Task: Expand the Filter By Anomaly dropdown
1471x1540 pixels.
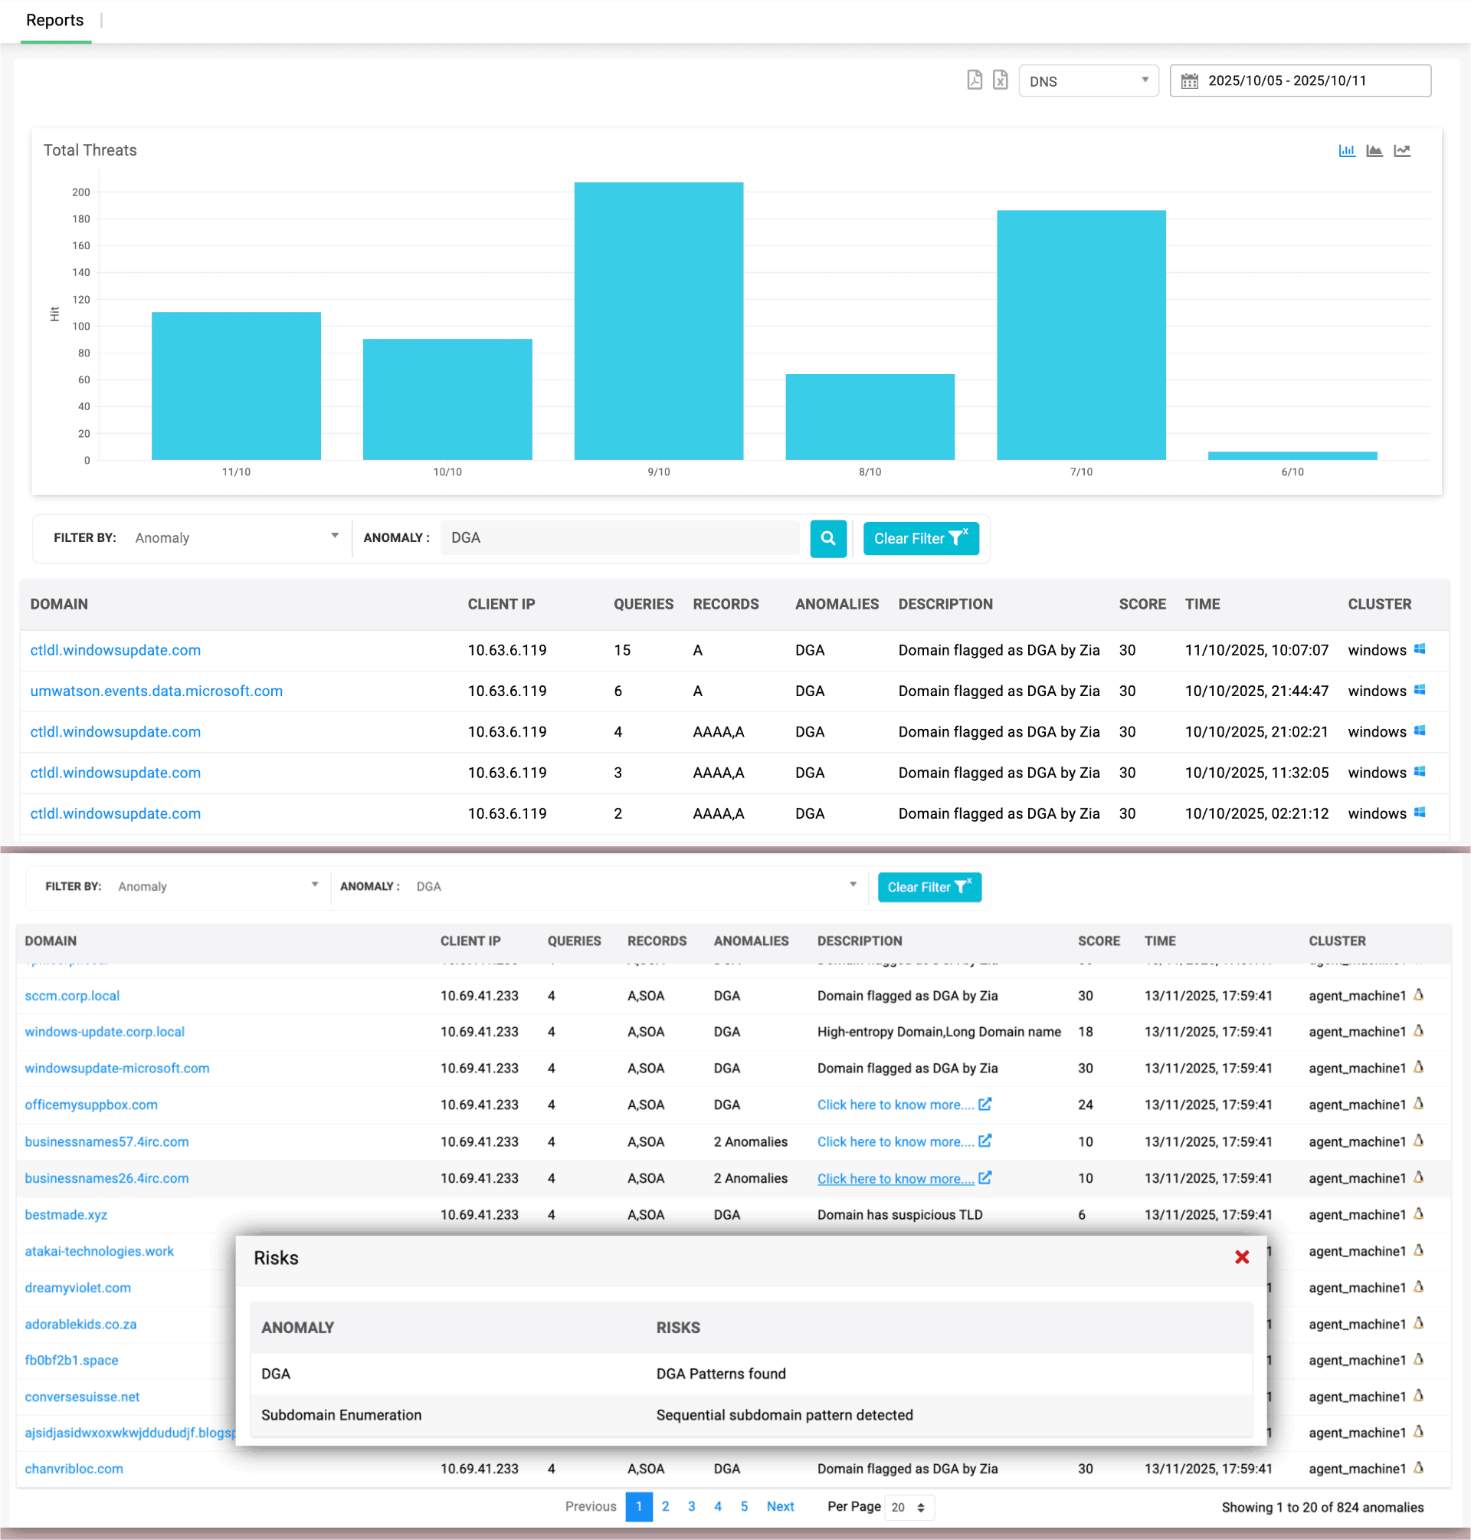Action: click(335, 537)
